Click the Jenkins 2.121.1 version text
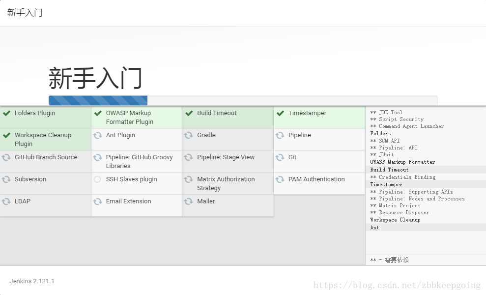The image size is (486, 295). [32, 281]
